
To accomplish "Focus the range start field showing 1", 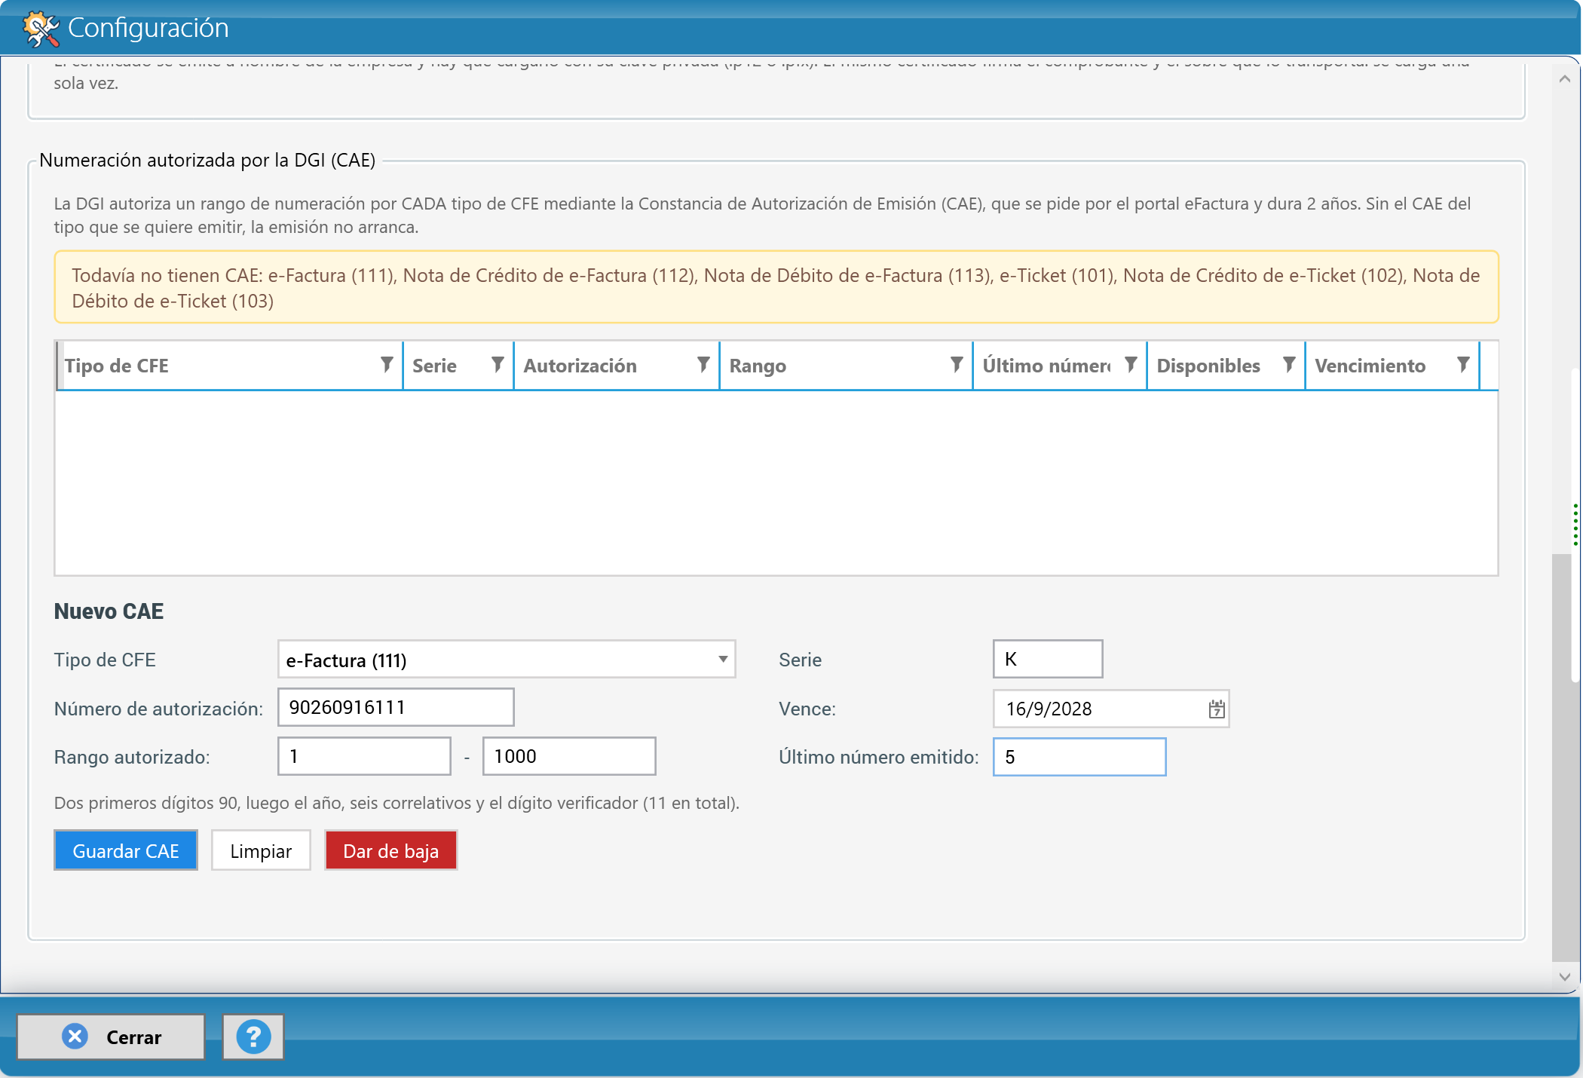I will (364, 756).
